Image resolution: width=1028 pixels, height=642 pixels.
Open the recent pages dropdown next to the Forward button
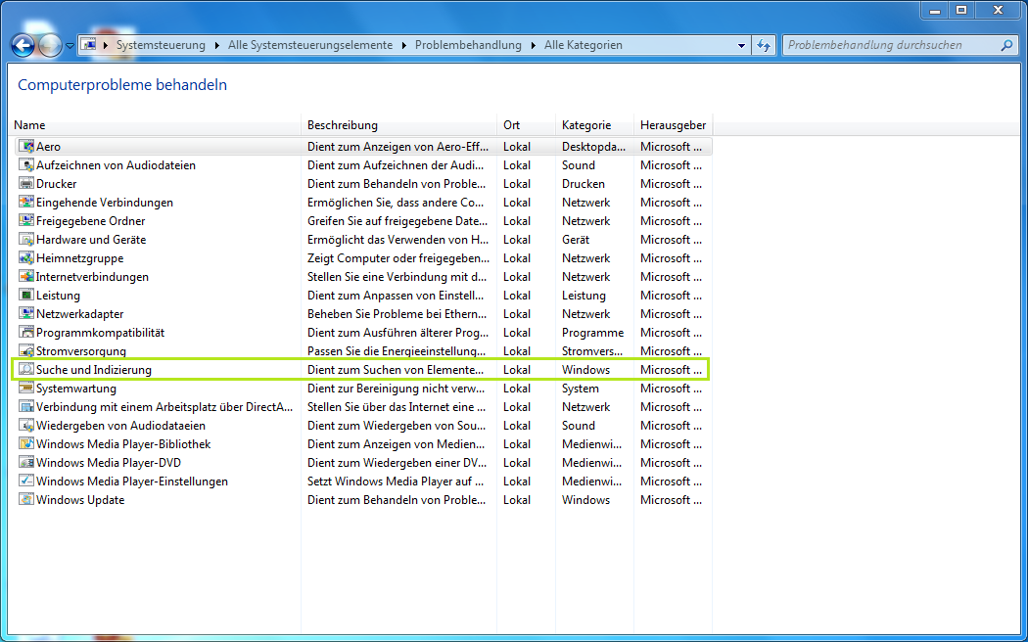point(70,46)
